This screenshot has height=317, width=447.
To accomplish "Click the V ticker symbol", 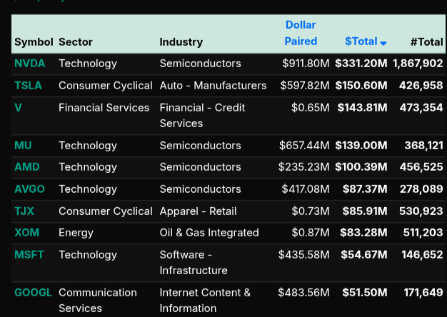I will pyautogui.click(x=18, y=108).
